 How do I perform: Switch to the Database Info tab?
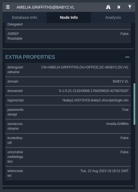(25, 17)
